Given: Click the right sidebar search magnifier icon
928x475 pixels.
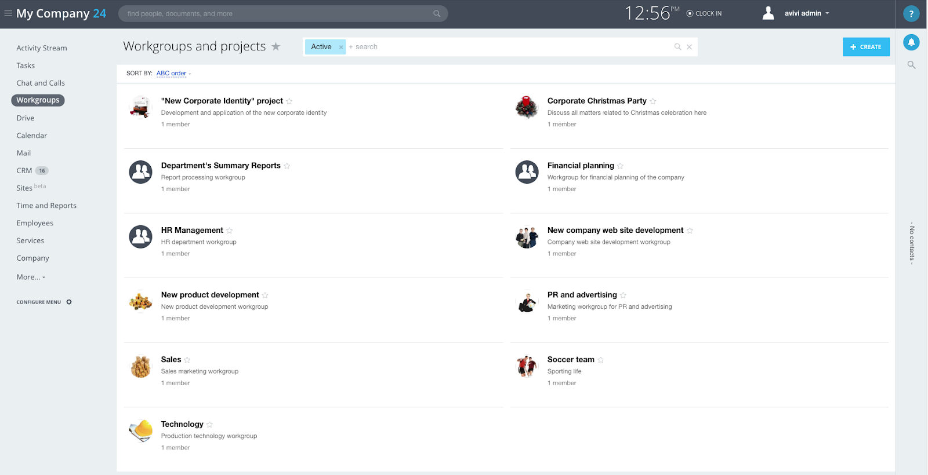Looking at the screenshot, I should click(x=911, y=65).
